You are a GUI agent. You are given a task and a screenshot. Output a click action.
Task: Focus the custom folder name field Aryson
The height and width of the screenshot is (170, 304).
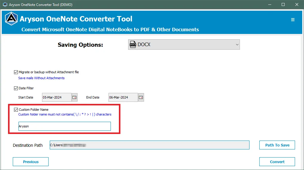[x=65, y=126]
